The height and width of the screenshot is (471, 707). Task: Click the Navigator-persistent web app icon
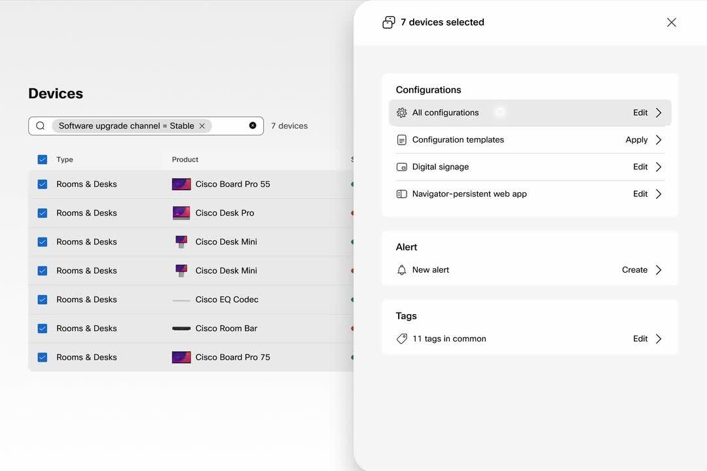(x=401, y=194)
